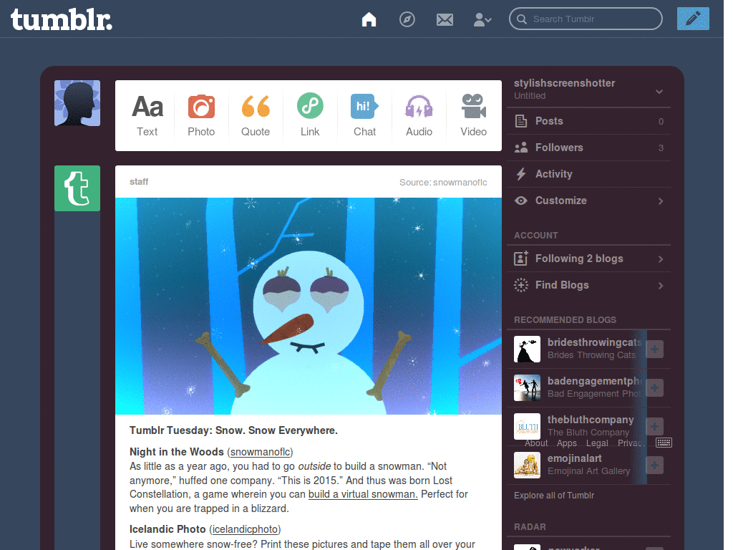Click the Posts count 0
The height and width of the screenshot is (550, 733).
[661, 122]
